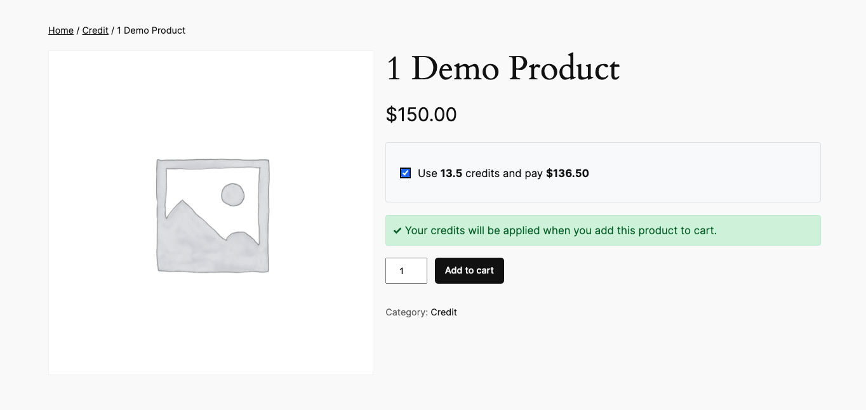This screenshot has height=410, width=866.
Task: Click the 'Category:' label text
Action: click(x=406, y=312)
